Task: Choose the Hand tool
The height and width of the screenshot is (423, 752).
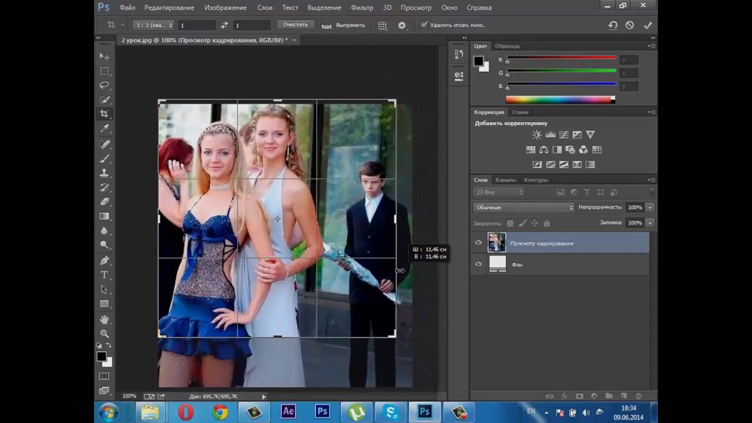Action: 105,319
